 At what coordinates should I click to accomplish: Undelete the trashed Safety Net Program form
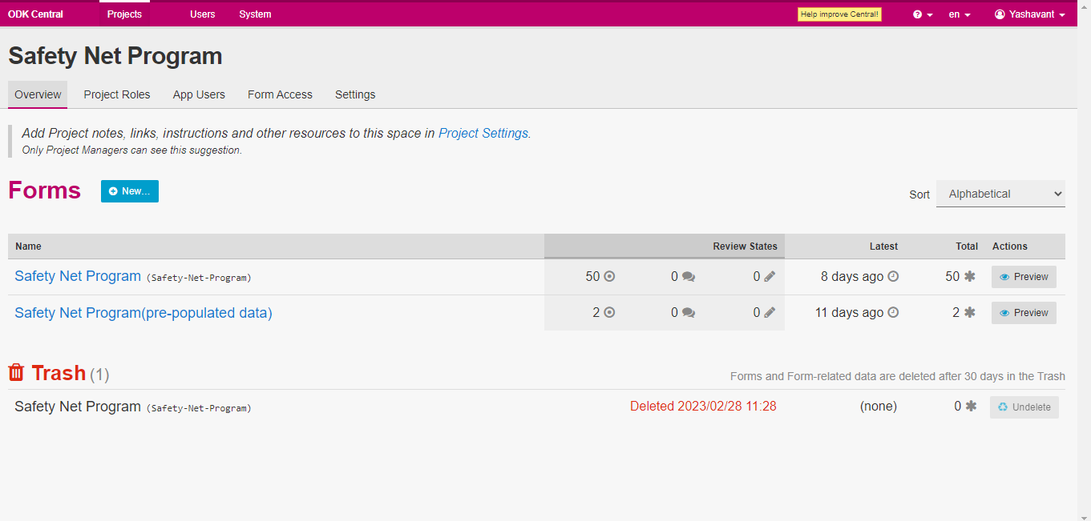click(x=1024, y=407)
